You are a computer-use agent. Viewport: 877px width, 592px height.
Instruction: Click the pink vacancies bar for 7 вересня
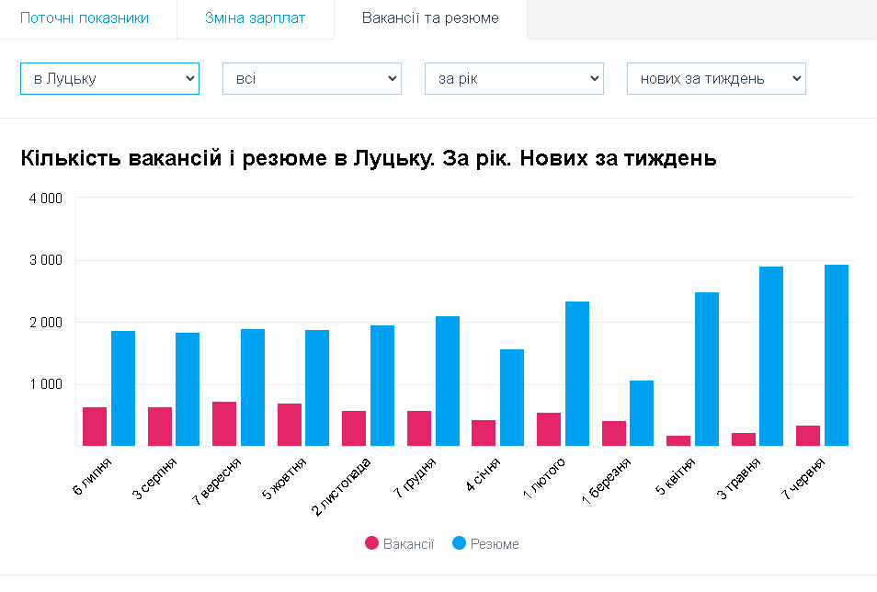click(224, 424)
